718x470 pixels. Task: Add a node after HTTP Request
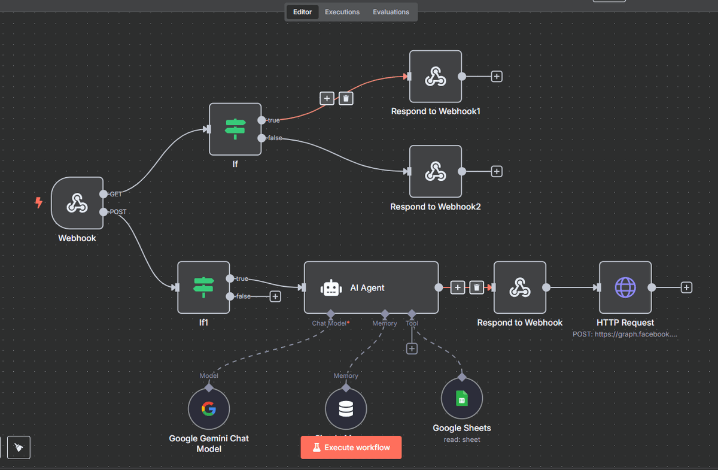[x=686, y=287]
